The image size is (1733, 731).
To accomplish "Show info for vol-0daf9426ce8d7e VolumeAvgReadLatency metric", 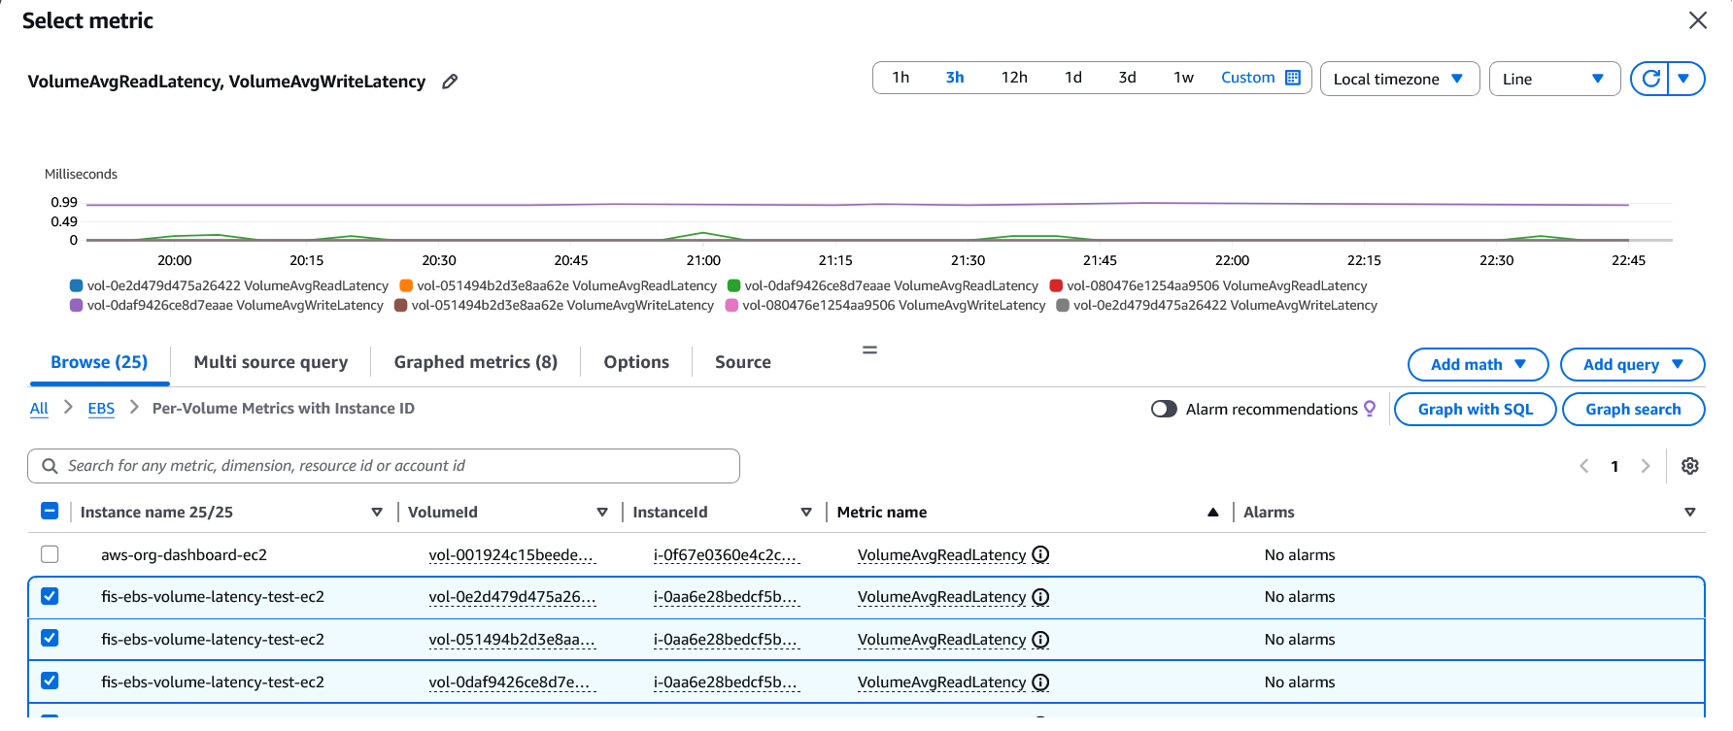I will 1040,682.
